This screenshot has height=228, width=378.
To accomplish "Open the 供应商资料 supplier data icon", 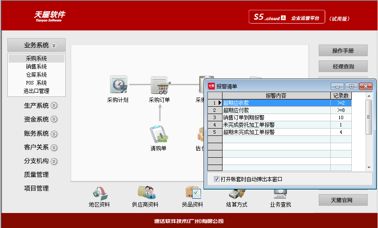I will point(146,192).
